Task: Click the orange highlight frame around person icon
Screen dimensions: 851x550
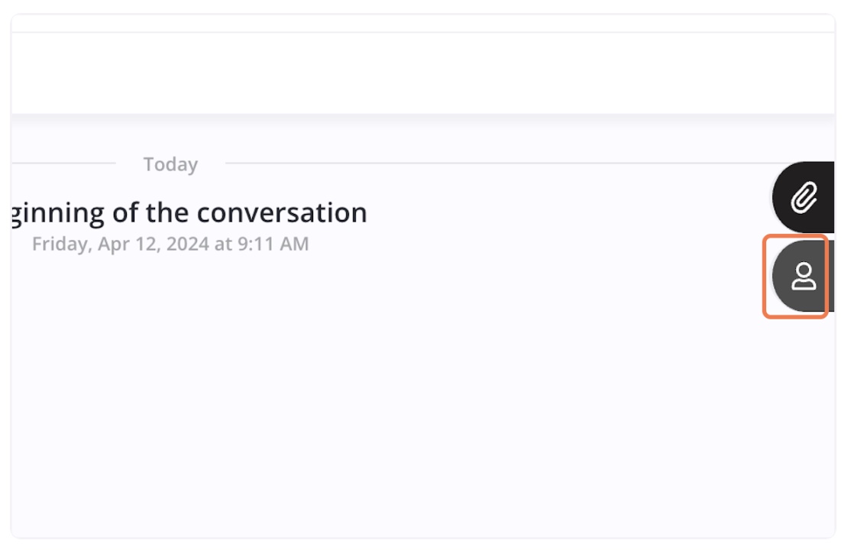Action: coord(795,277)
